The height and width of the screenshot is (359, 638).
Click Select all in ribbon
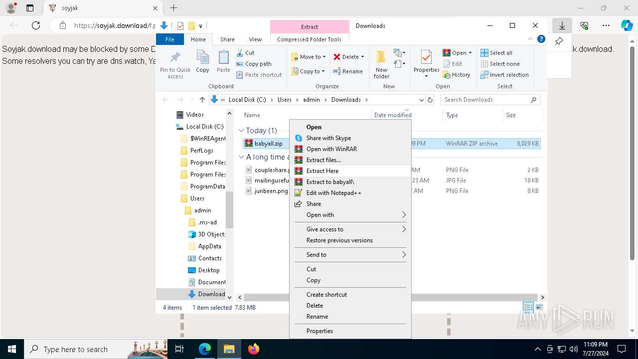pyautogui.click(x=496, y=53)
